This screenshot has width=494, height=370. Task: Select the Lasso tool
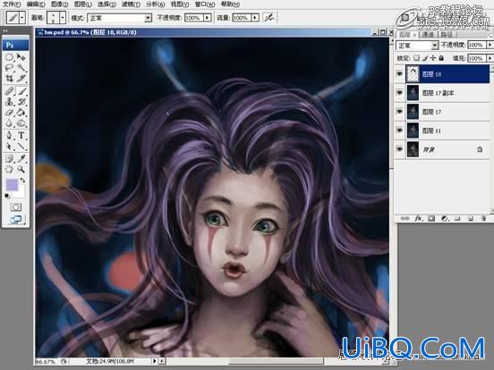10,68
